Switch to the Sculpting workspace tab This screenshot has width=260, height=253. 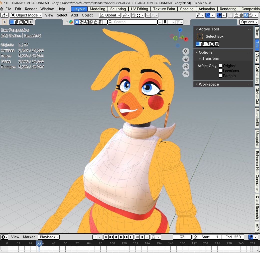(x=118, y=9)
